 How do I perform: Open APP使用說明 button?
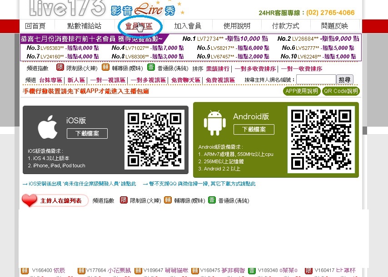(302, 91)
